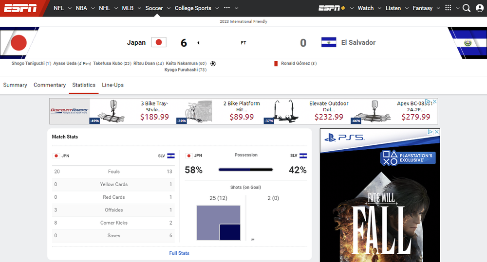Open the more sports ellipsis menu
The height and width of the screenshot is (262, 487).
230,8
